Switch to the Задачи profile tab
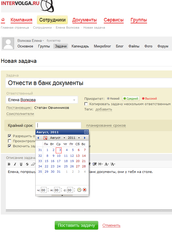 (61, 46)
